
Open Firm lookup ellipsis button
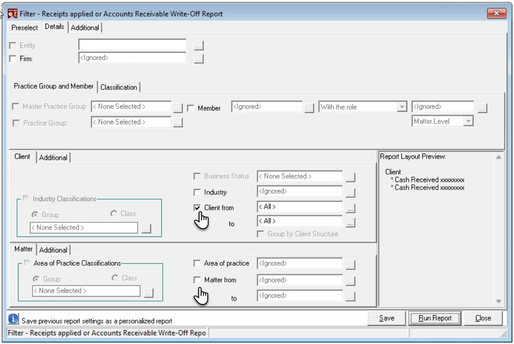[x=199, y=59]
